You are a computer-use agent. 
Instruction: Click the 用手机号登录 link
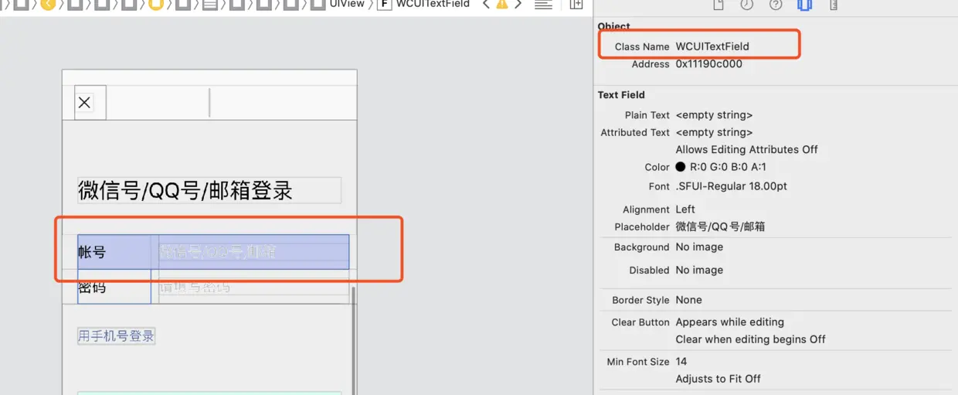pos(117,336)
